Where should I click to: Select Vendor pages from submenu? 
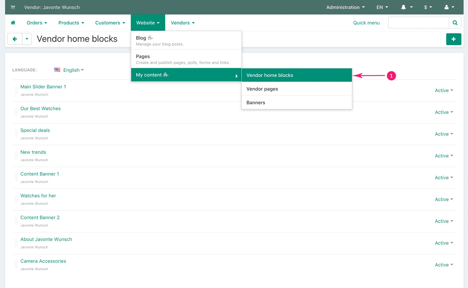coord(262,89)
